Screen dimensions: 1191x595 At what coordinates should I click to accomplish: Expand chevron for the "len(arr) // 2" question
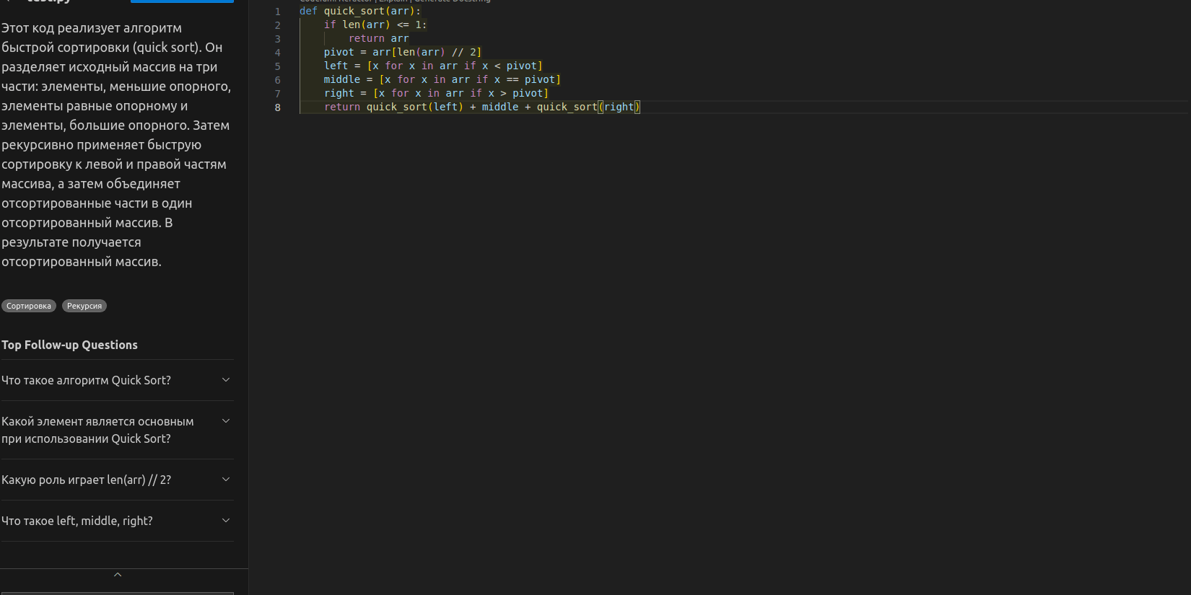point(225,480)
